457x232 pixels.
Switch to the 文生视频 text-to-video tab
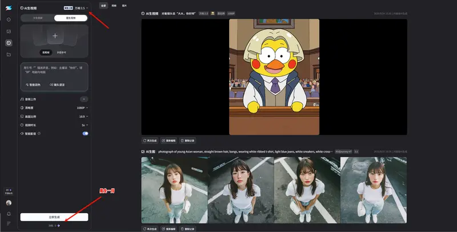pos(38,18)
